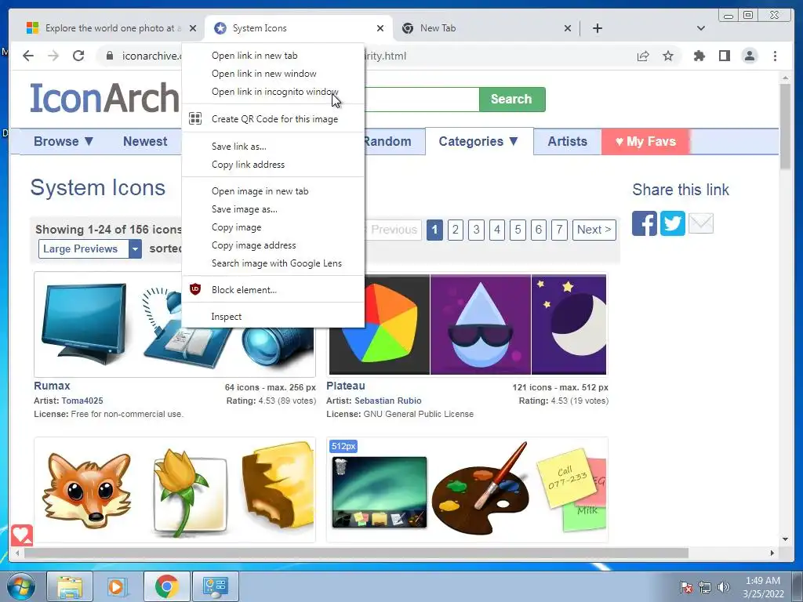
Task: Click the network tray icon
Action: pyautogui.click(x=705, y=587)
